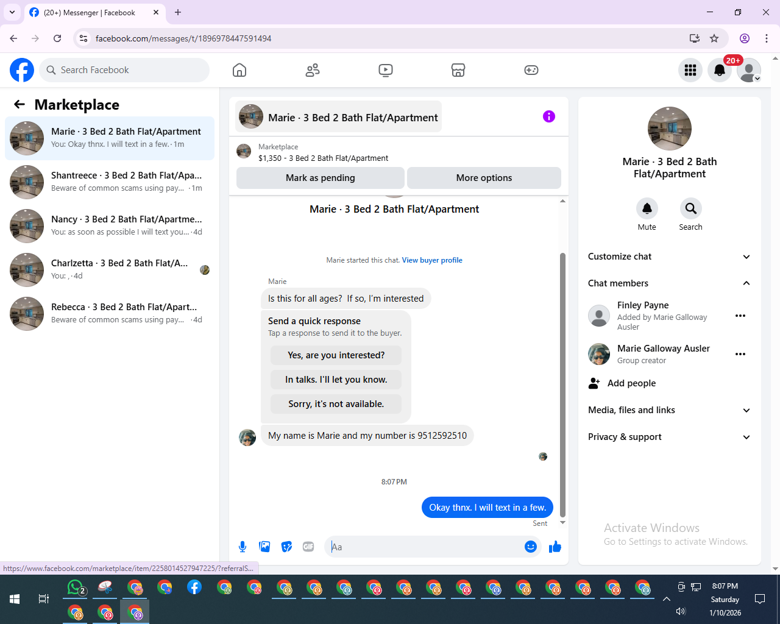Open conversation information purple icon
Viewport: 780px width, 624px height.
coord(549,116)
